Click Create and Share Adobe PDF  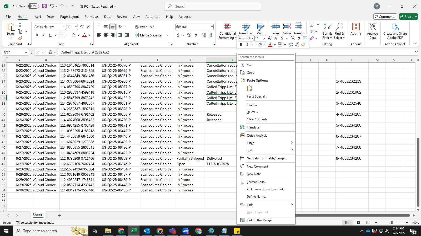[x=395, y=31]
